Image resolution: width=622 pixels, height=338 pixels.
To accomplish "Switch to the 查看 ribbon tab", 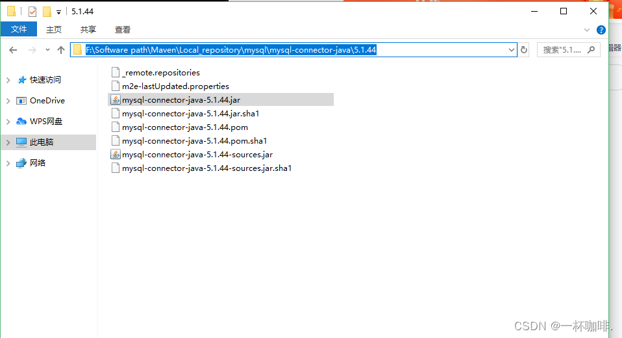I will tap(123, 30).
